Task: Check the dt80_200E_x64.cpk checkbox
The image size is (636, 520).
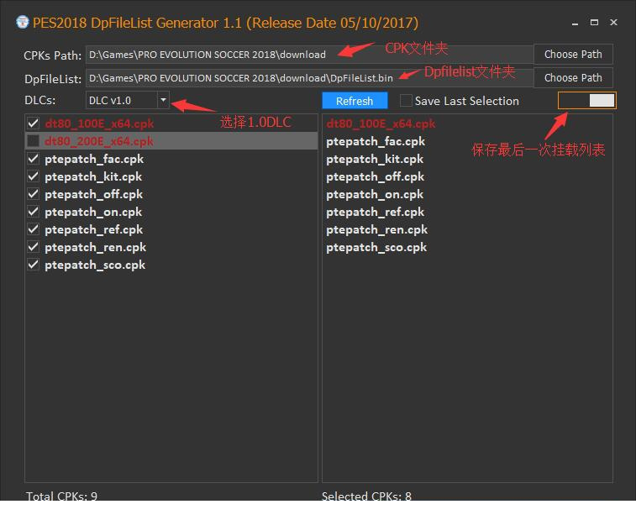Action: pos(34,141)
